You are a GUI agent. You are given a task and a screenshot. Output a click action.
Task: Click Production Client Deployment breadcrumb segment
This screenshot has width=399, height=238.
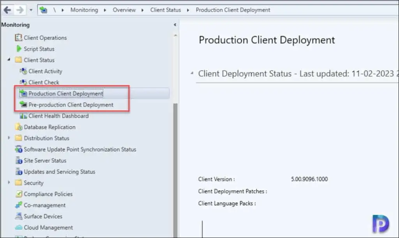233,10
